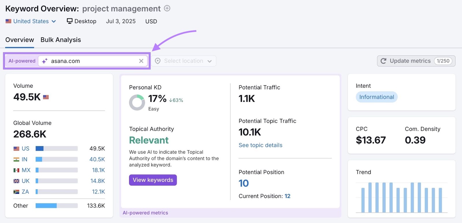Open the United States country dropdown

pos(31,21)
